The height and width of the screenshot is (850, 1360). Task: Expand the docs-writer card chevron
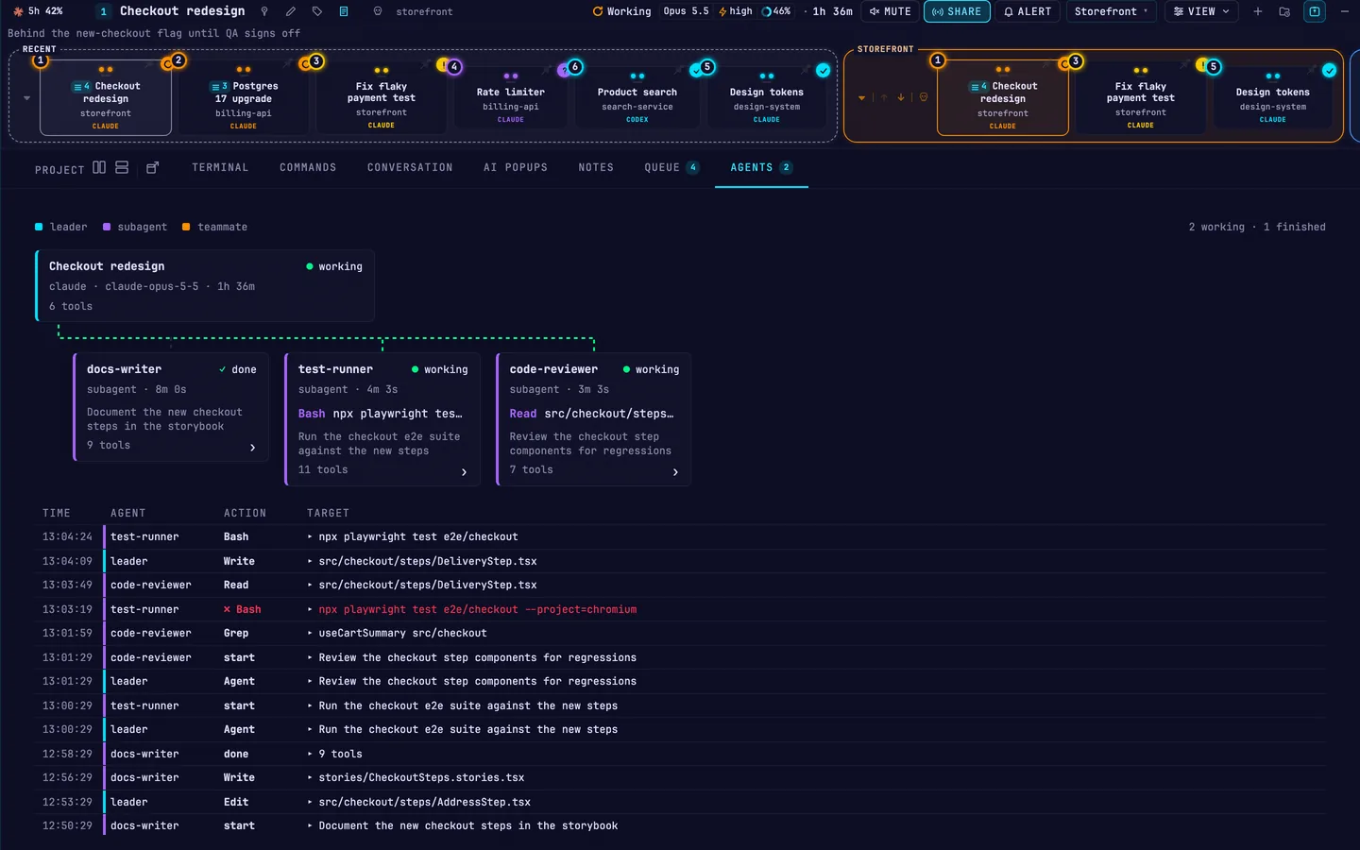253,448
